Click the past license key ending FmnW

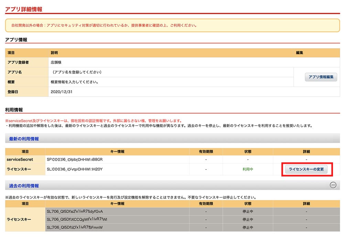pyautogui.click(x=75, y=227)
